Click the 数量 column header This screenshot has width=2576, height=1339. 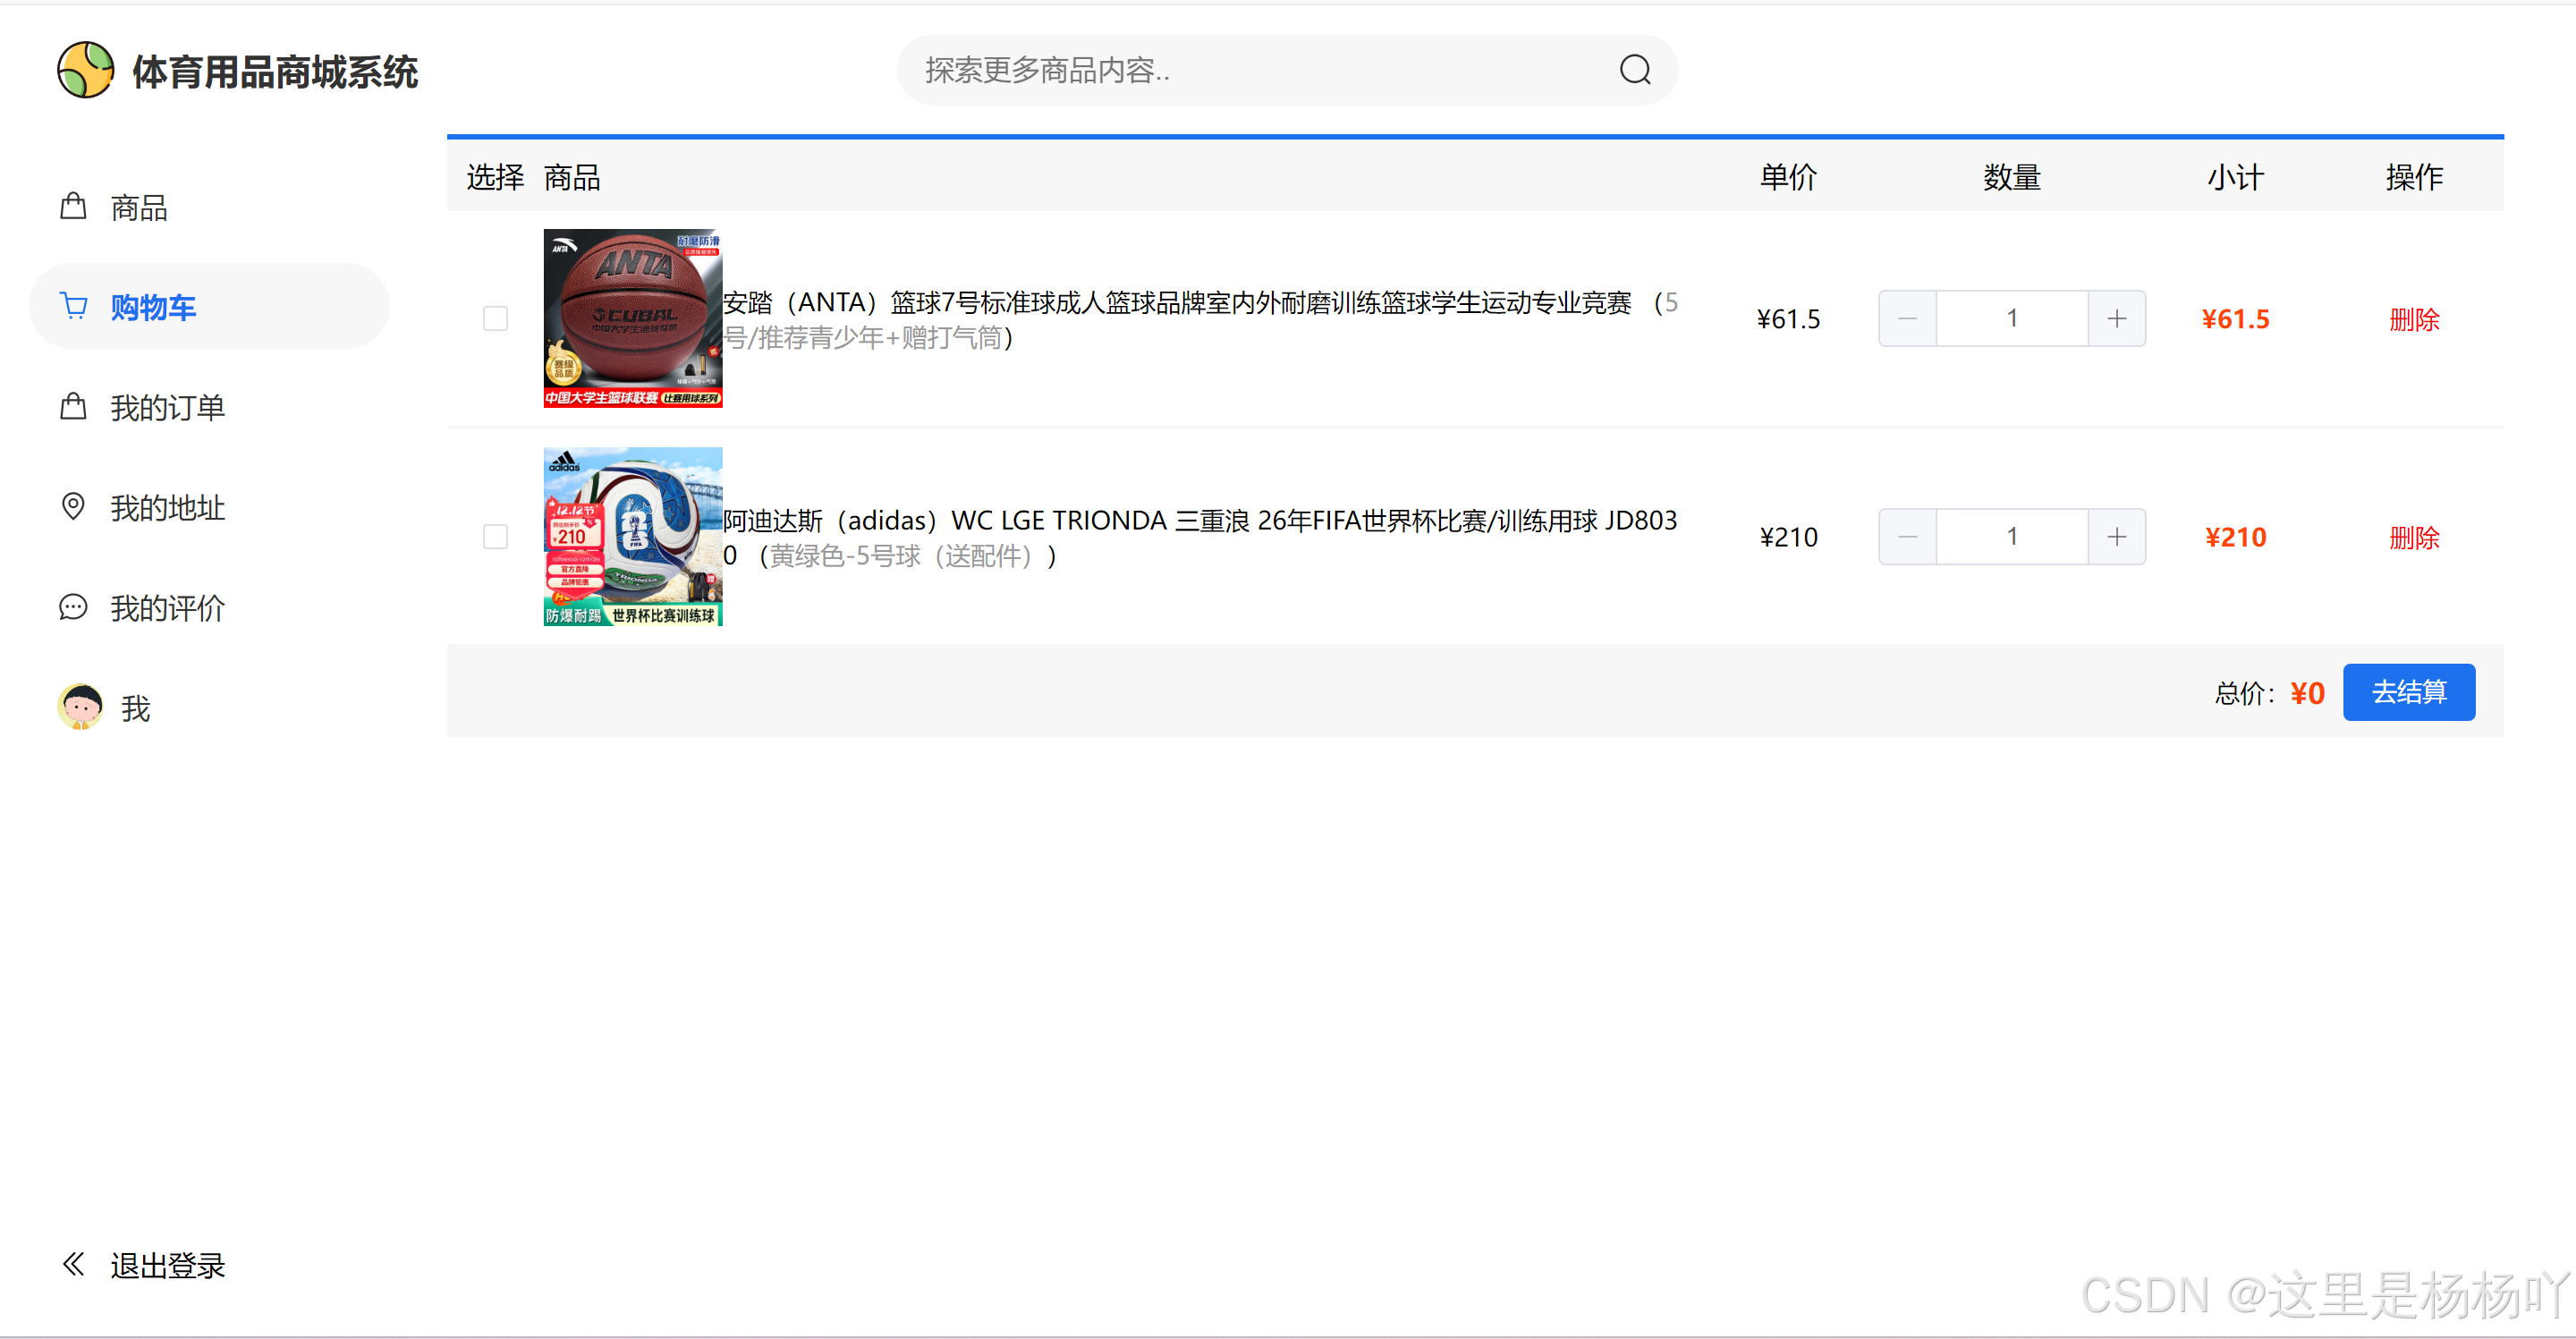(x=2012, y=177)
